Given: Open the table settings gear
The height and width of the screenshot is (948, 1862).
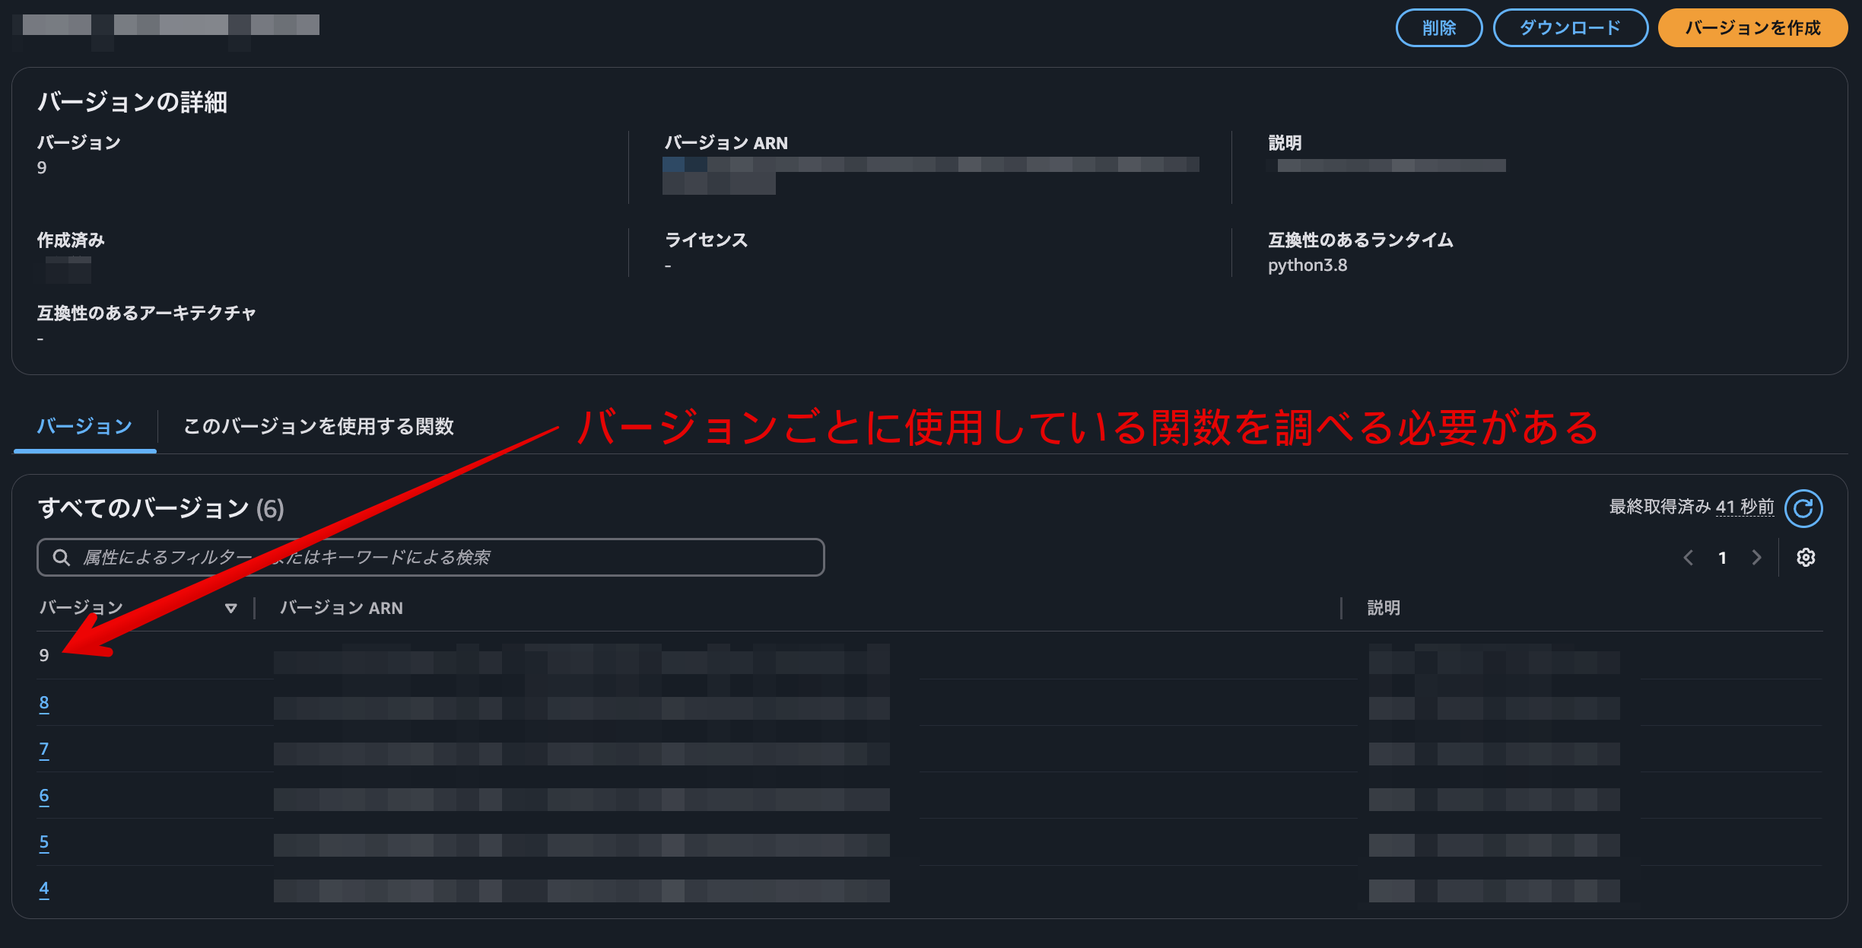Looking at the screenshot, I should pos(1805,557).
